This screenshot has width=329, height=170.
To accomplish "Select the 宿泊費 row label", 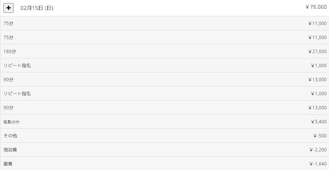I will (10, 150).
